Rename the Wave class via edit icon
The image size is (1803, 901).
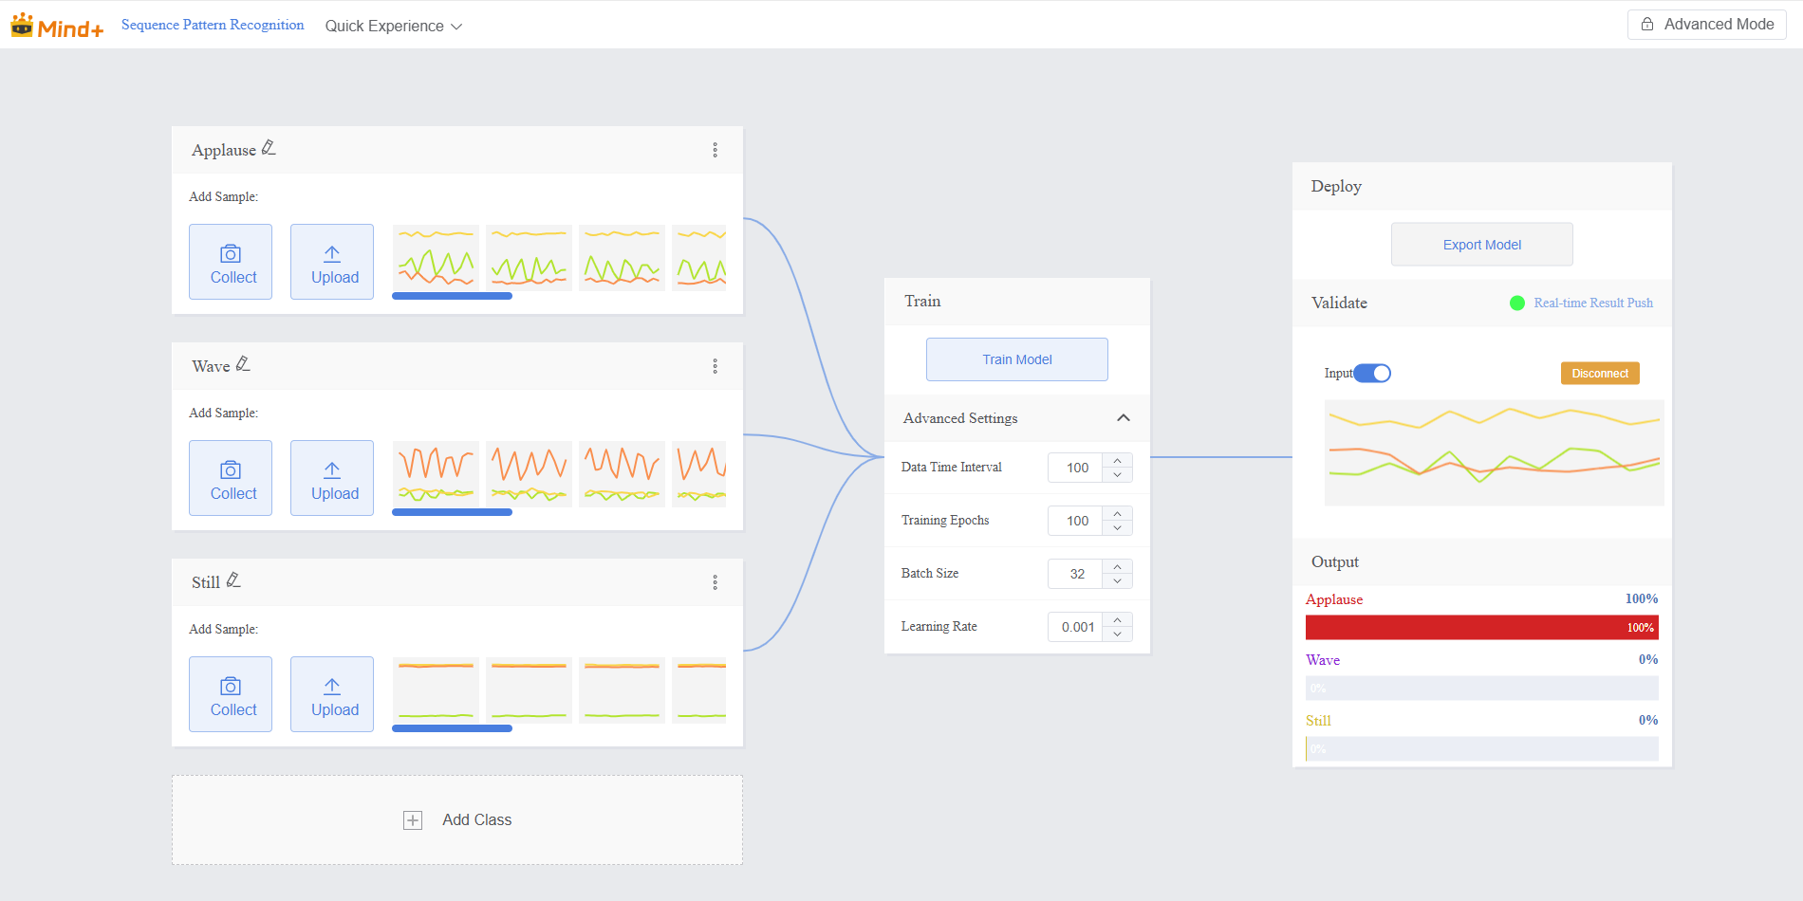point(243,364)
